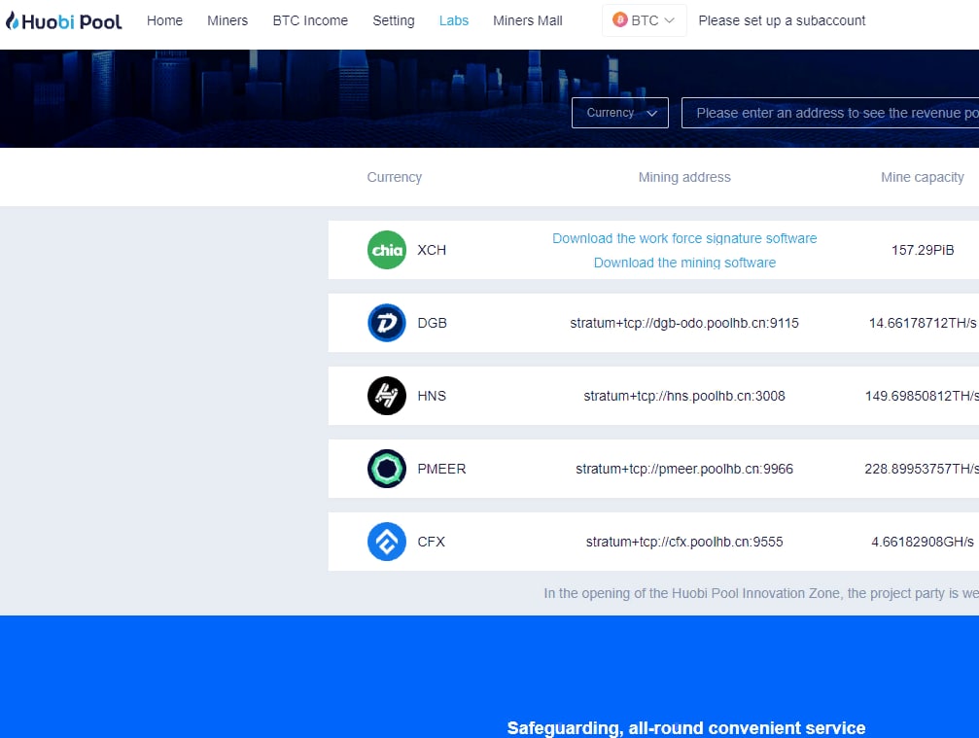Click the Conflux CFX coin icon
The image size is (979, 738).
387,542
